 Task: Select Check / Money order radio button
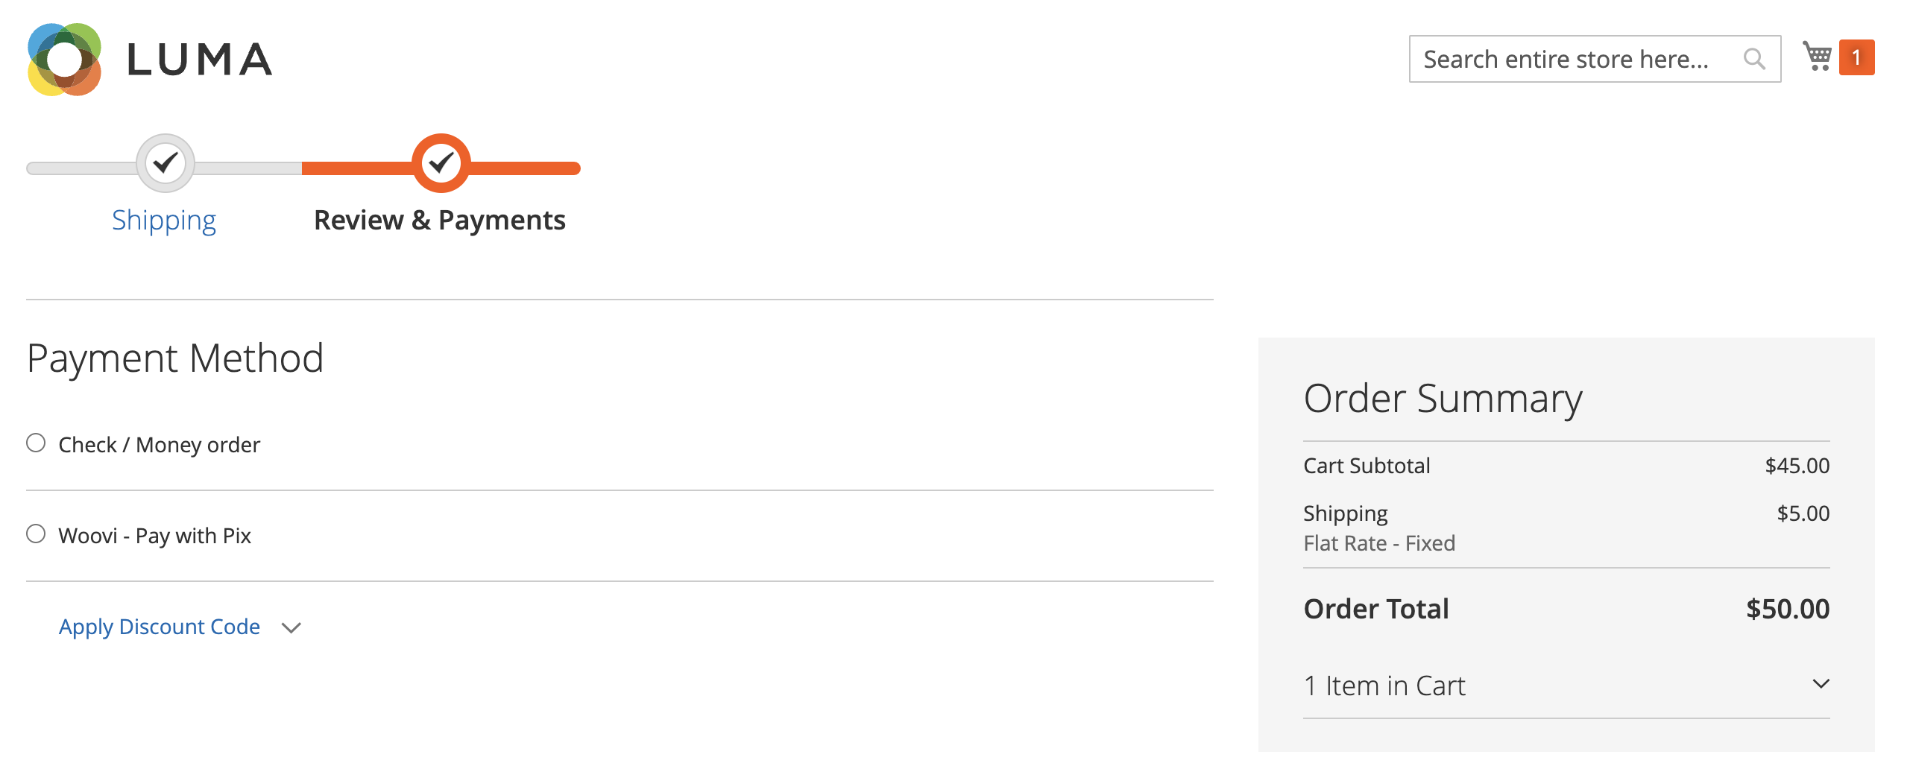point(36,443)
